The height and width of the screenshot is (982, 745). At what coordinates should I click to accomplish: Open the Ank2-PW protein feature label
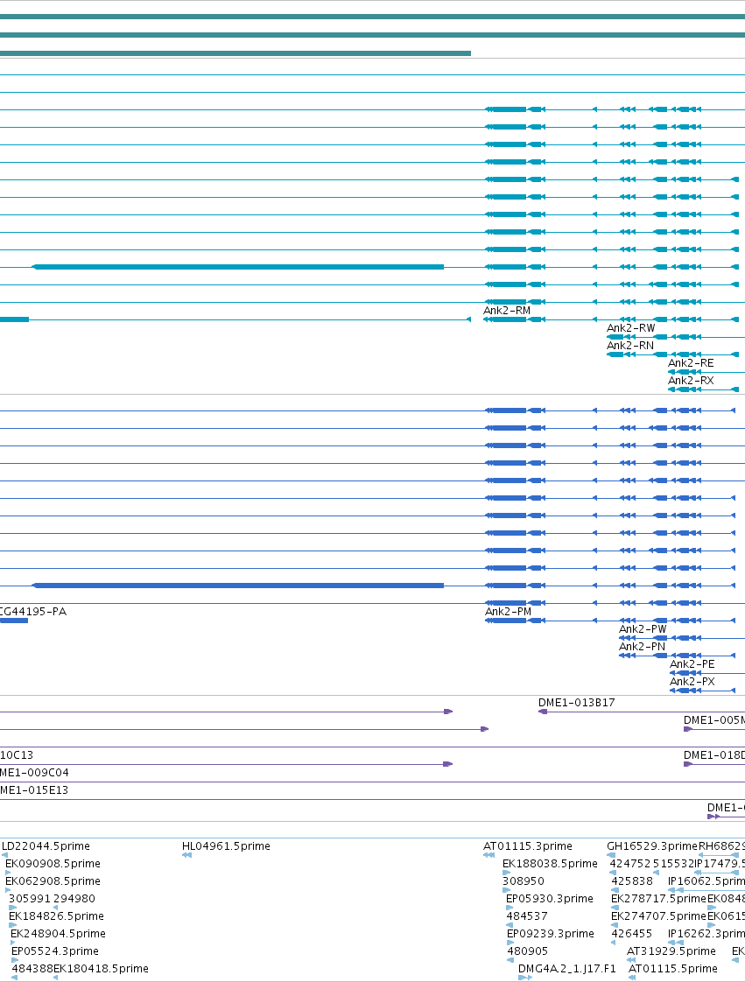643,629
